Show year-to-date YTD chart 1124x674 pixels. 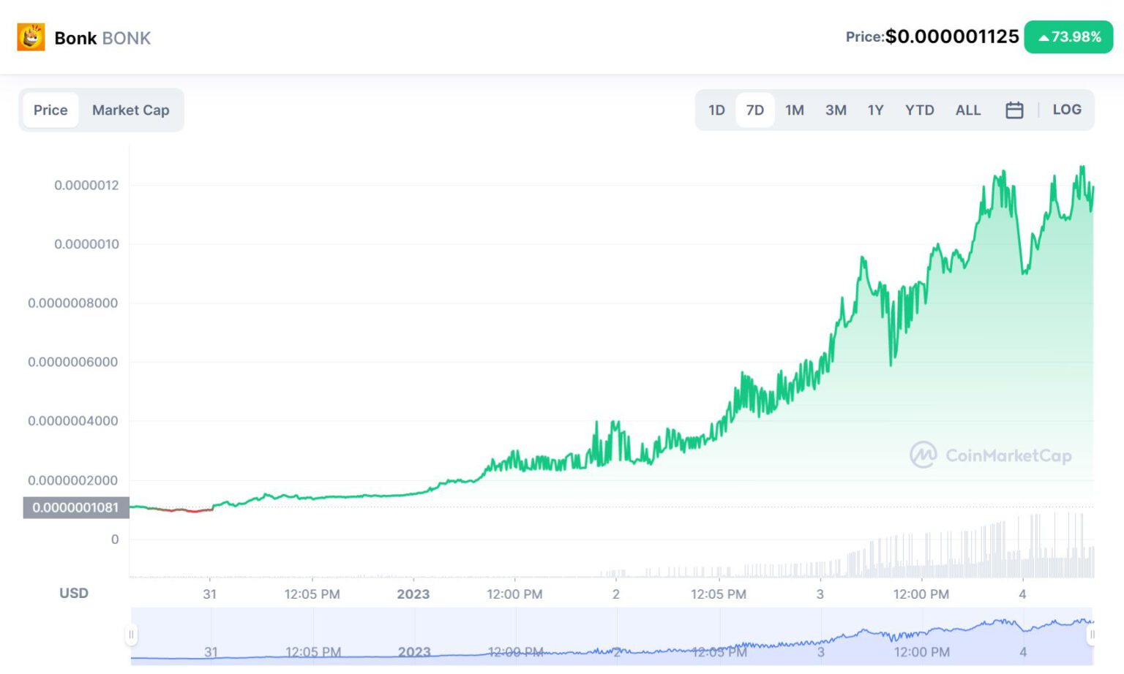tap(919, 110)
